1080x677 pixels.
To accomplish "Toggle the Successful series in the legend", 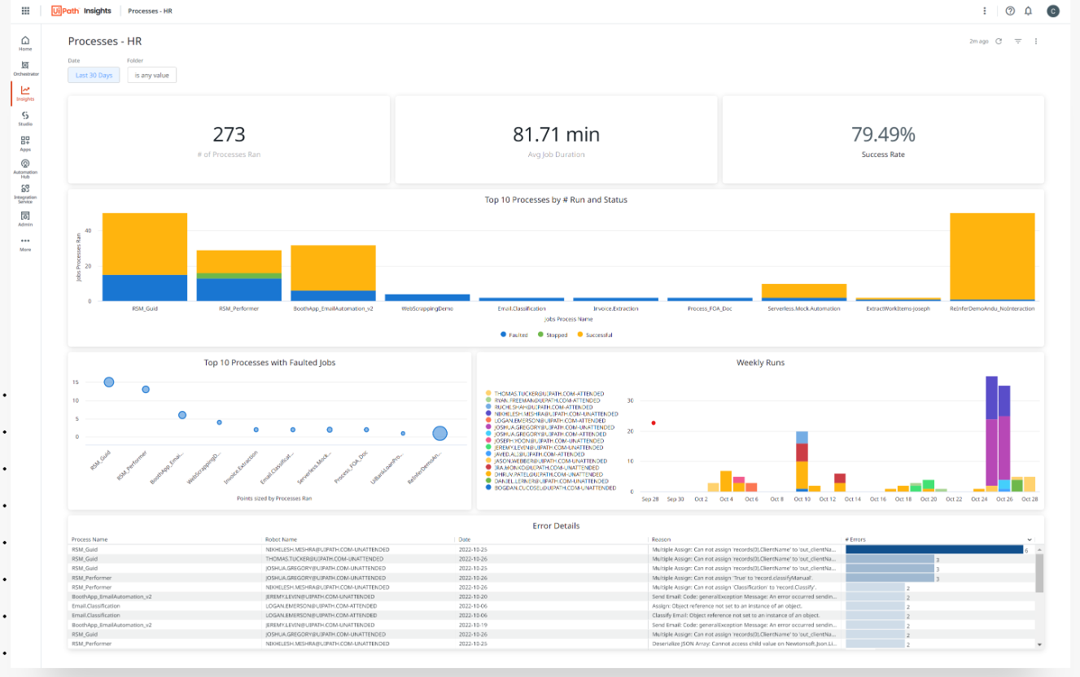I will point(595,334).
